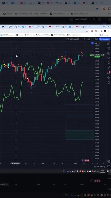Open the RuTracker.org bookmark in the front window
This screenshot has height=198, width=111.
30,35
